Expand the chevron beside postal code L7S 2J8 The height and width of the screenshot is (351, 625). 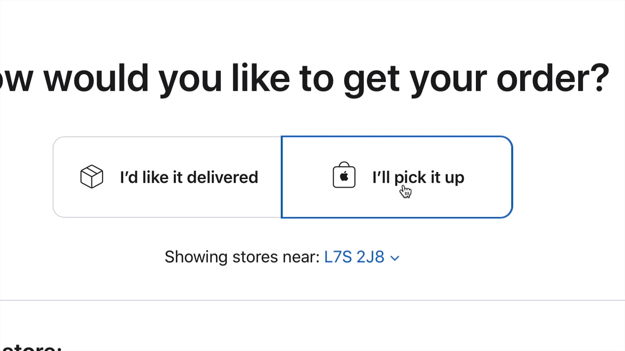[395, 258]
